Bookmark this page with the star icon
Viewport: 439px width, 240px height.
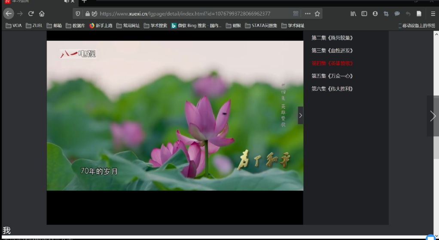point(317,14)
